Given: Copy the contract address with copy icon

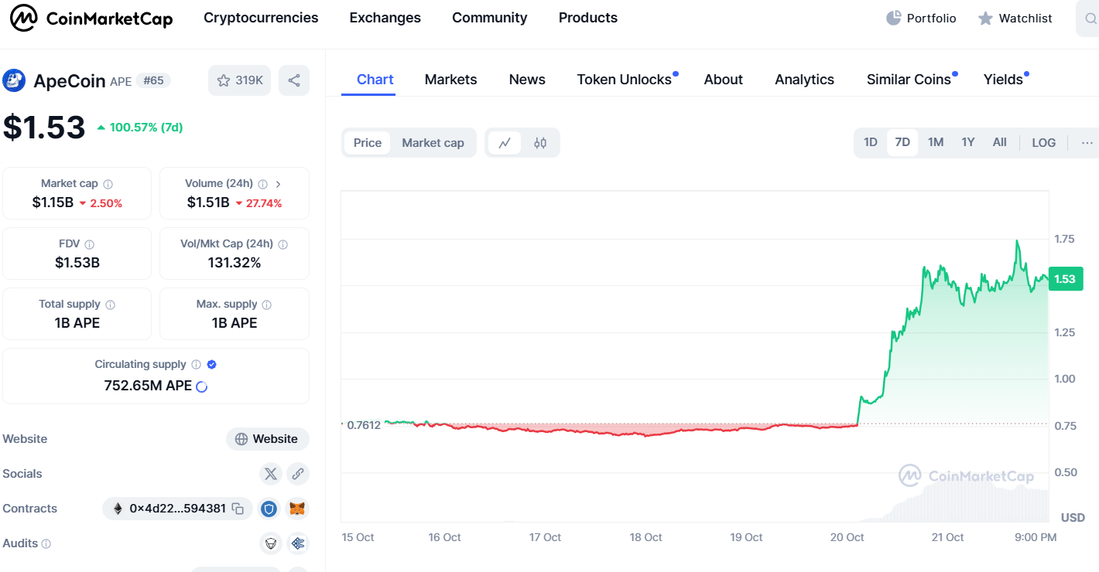Looking at the screenshot, I should pos(238,509).
